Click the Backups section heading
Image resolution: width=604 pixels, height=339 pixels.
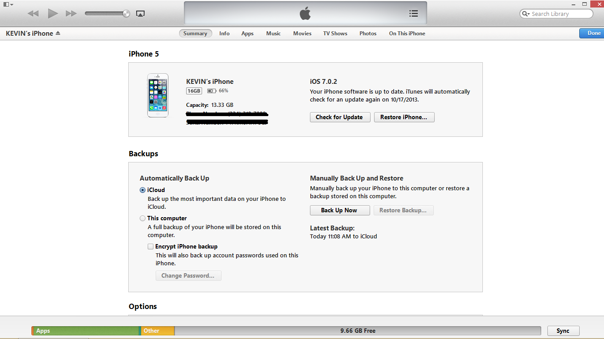tap(143, 154)
